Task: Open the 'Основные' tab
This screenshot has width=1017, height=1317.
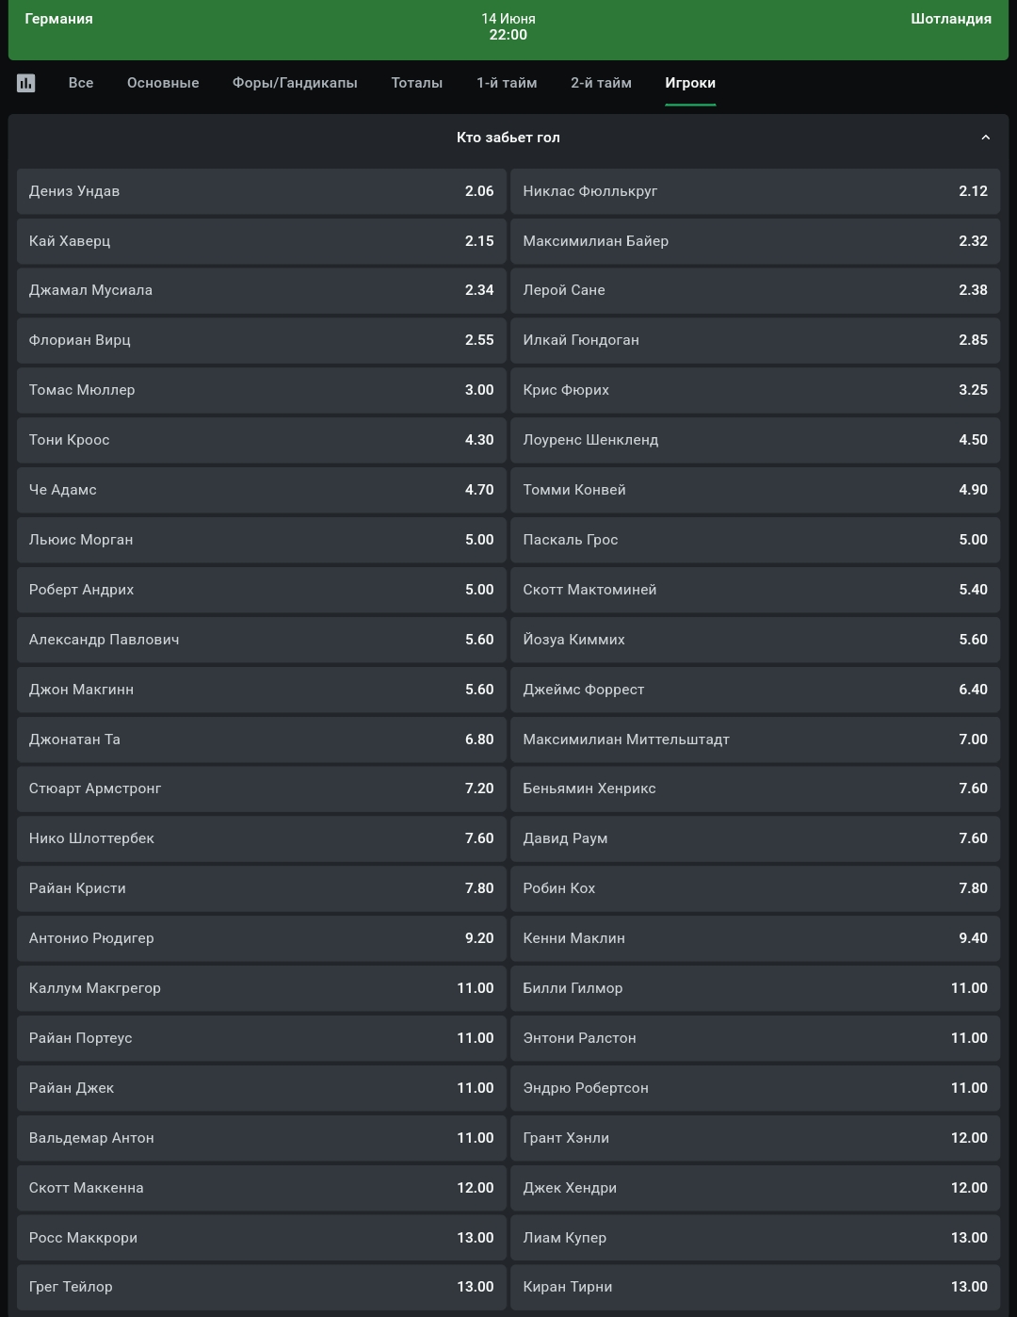Action: click(x=163, y=83)
